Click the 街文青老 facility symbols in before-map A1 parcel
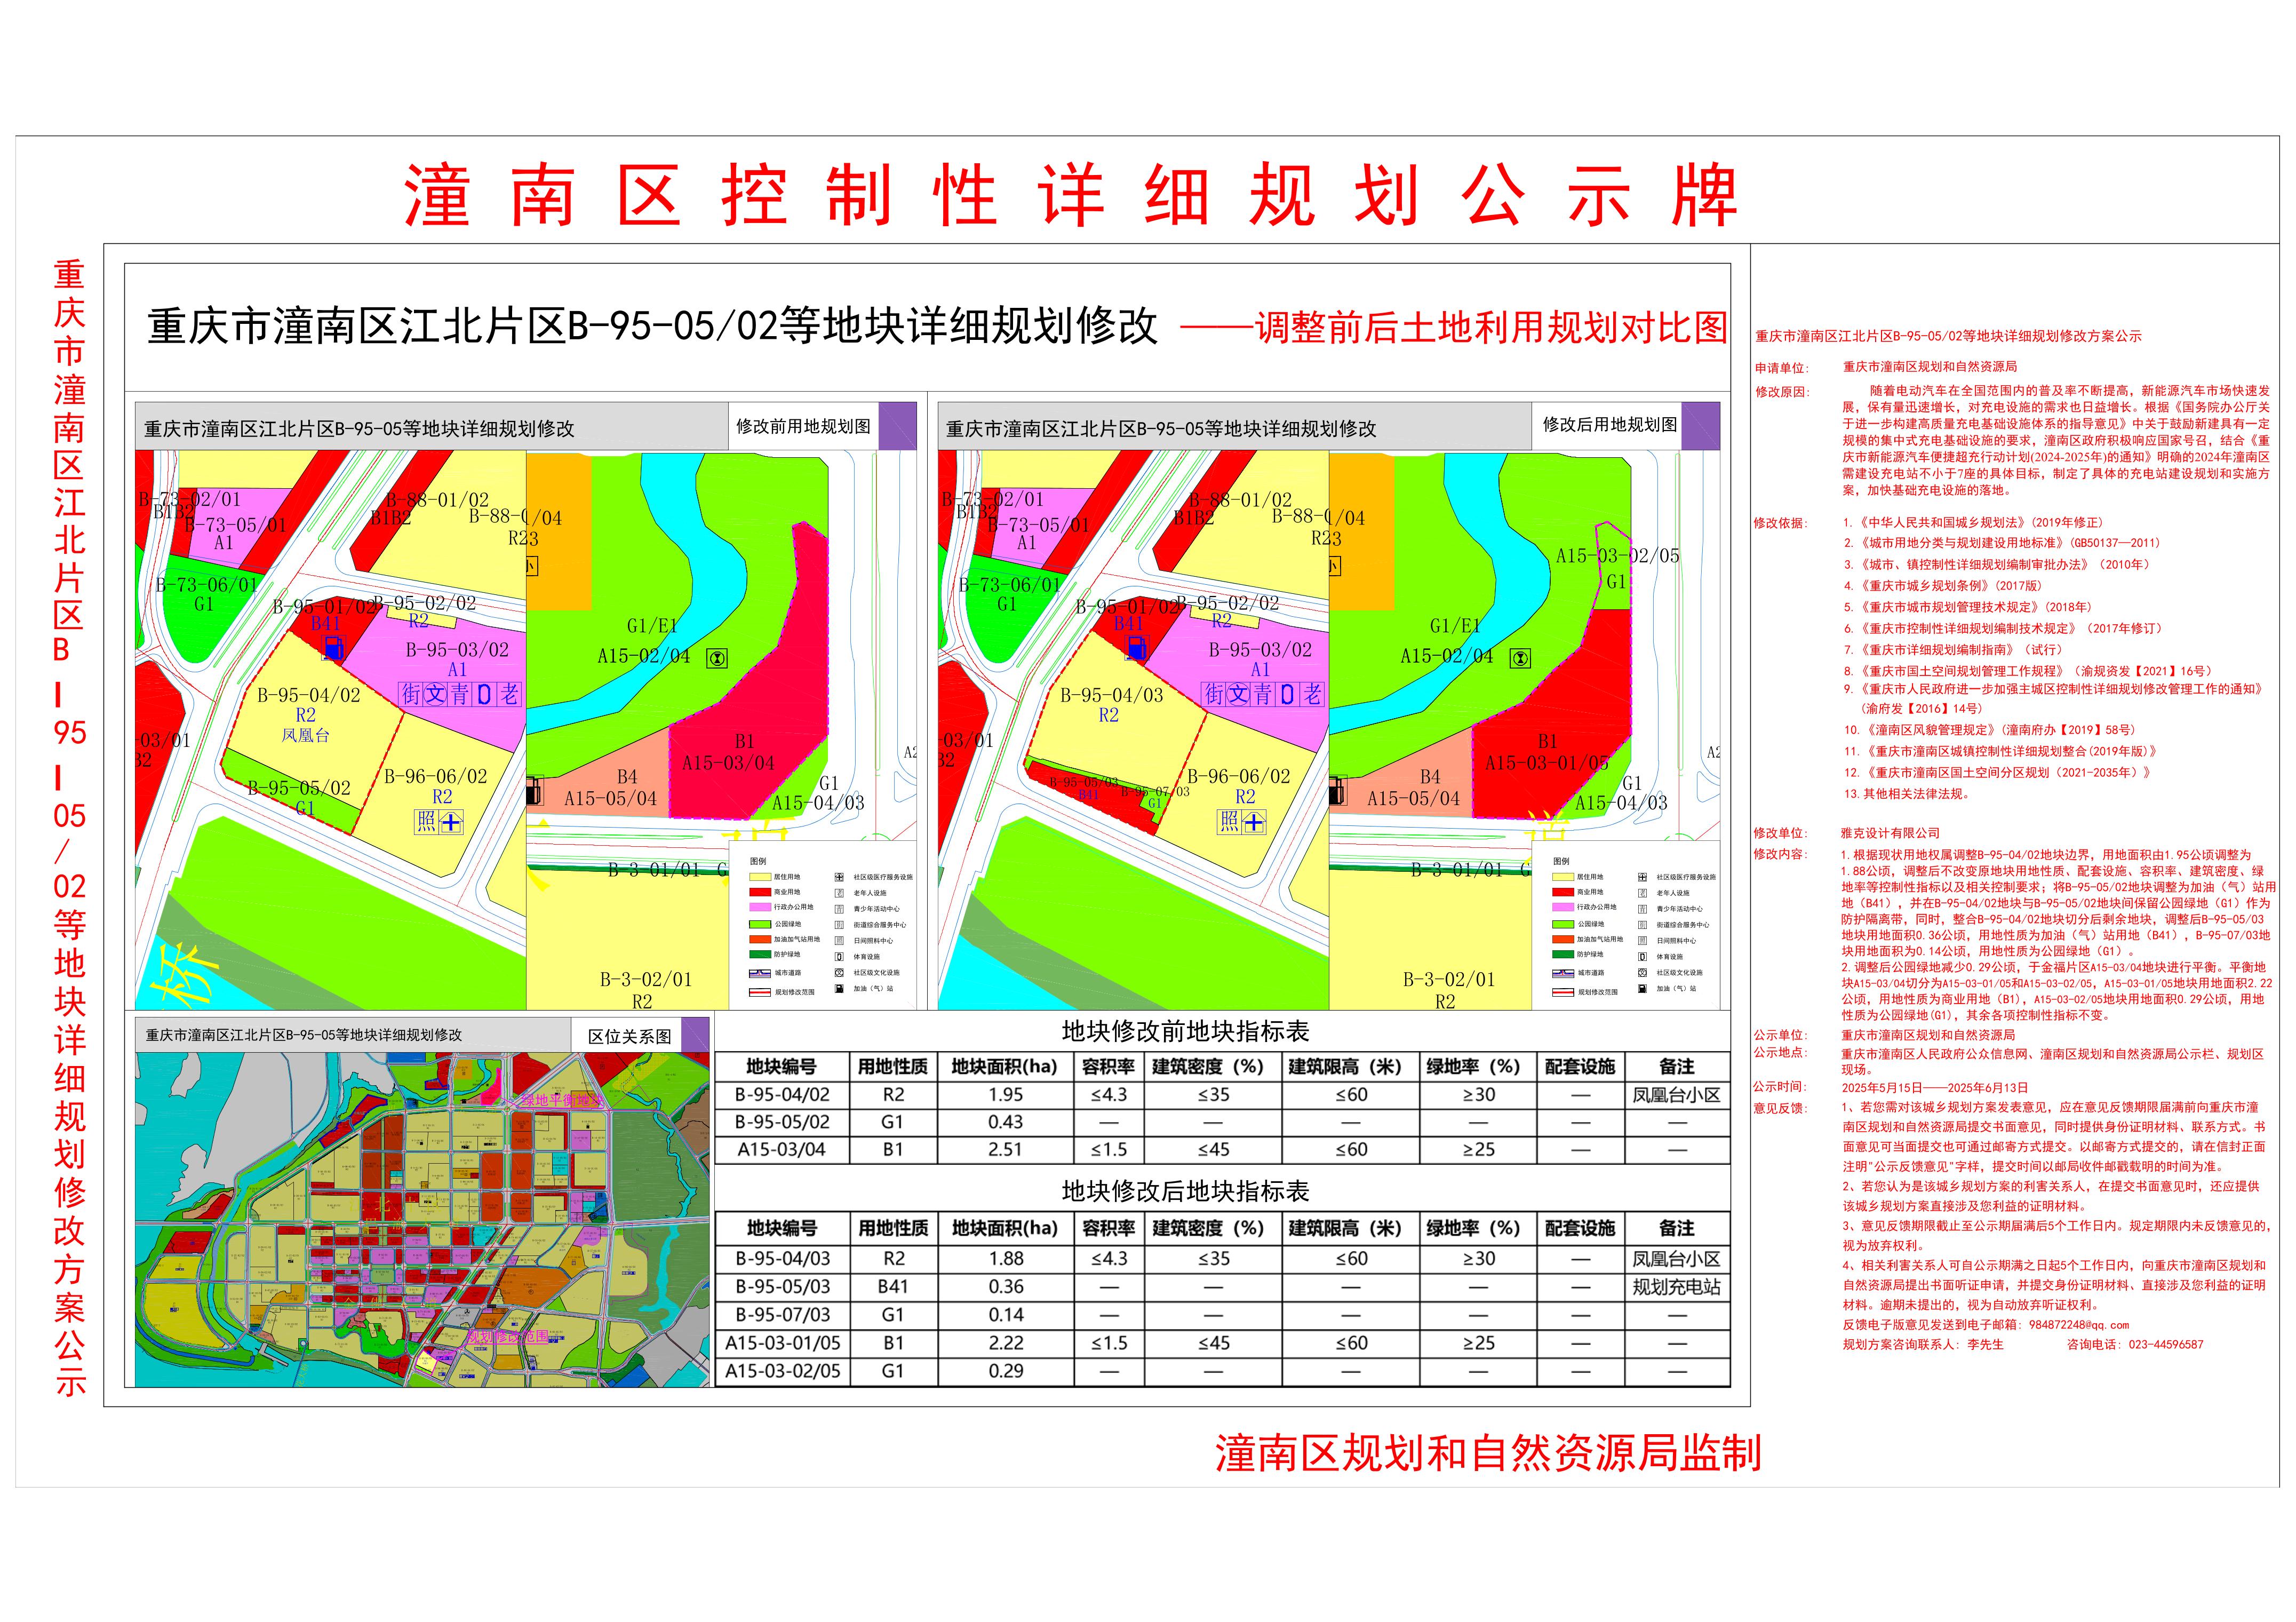 click(460, 694)
